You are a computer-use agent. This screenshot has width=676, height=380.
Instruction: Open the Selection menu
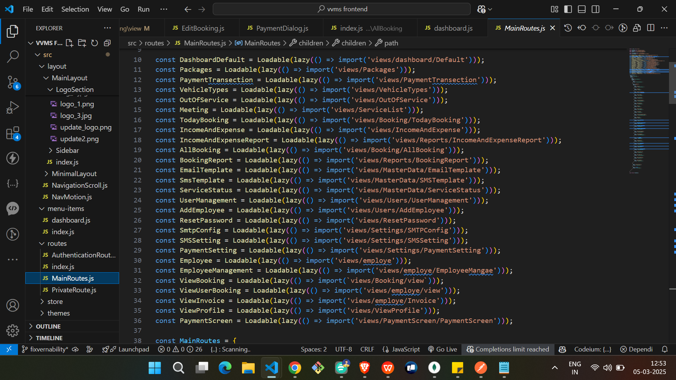[75, 9]
